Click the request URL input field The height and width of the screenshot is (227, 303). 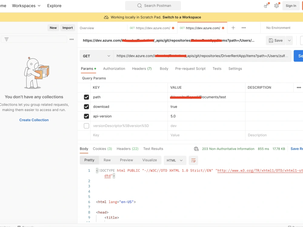(202, 56)
